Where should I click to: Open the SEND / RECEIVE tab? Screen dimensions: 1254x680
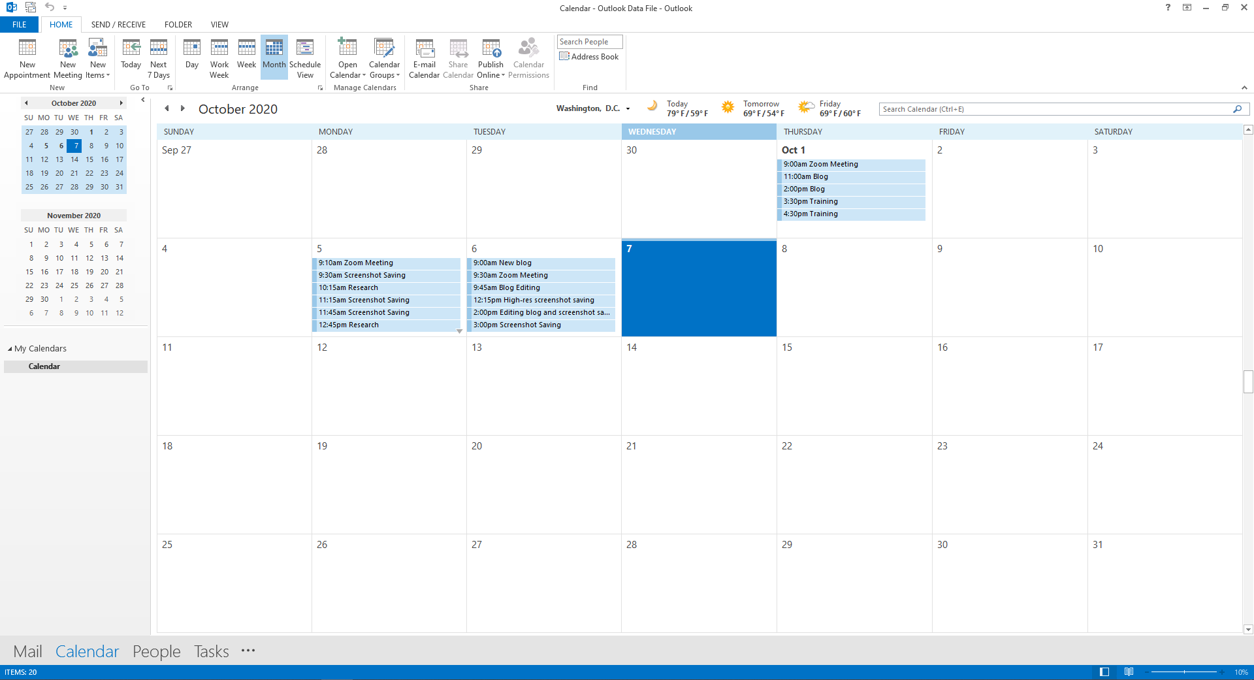(118, 24)
